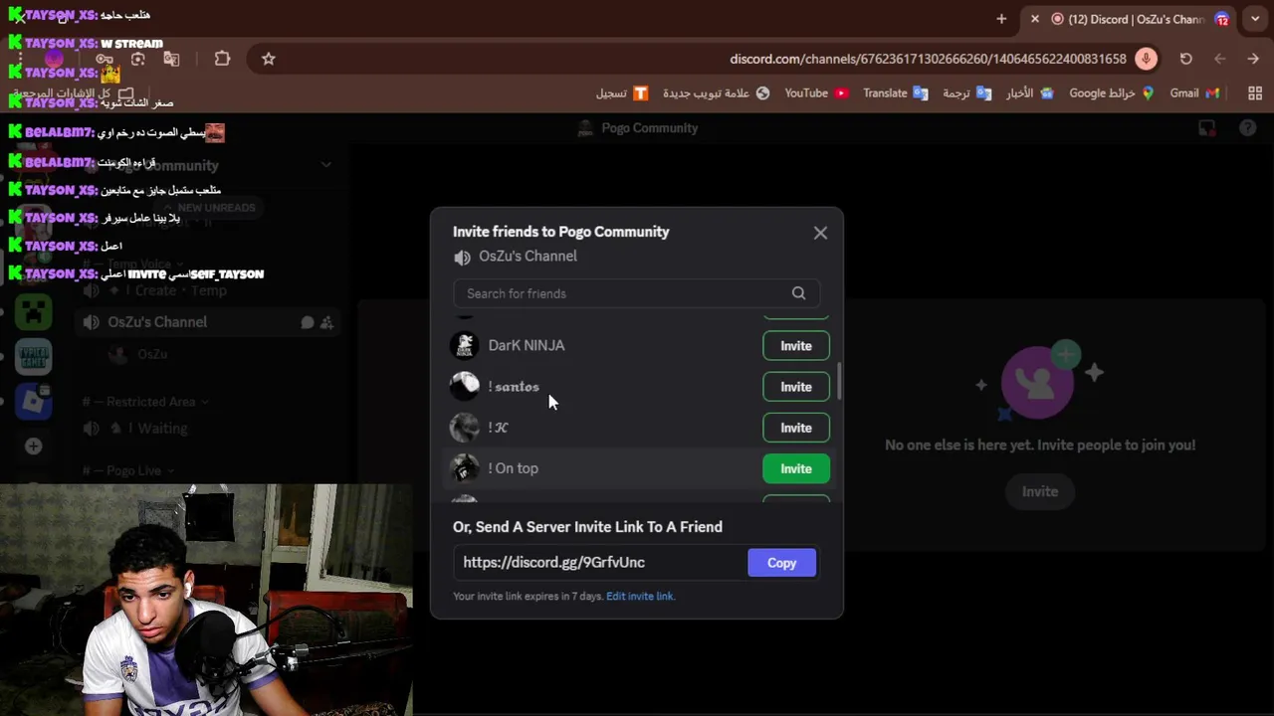Open the ترجمة bookmark
The height and width of the screenshot is (716, 1274).
point(967,93)
